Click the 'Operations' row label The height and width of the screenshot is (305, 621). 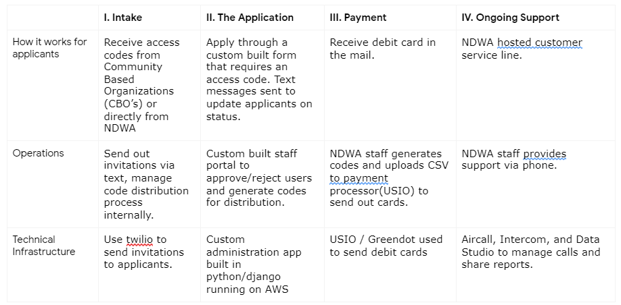38,153
